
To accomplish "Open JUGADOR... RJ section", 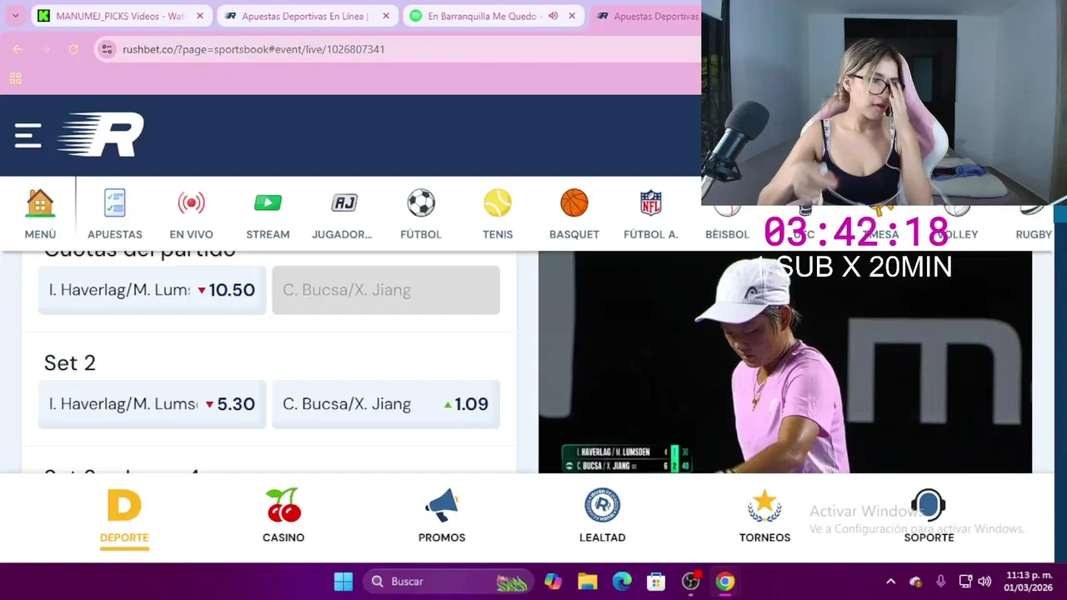I will pyautogui.click(x=342, y=213).
